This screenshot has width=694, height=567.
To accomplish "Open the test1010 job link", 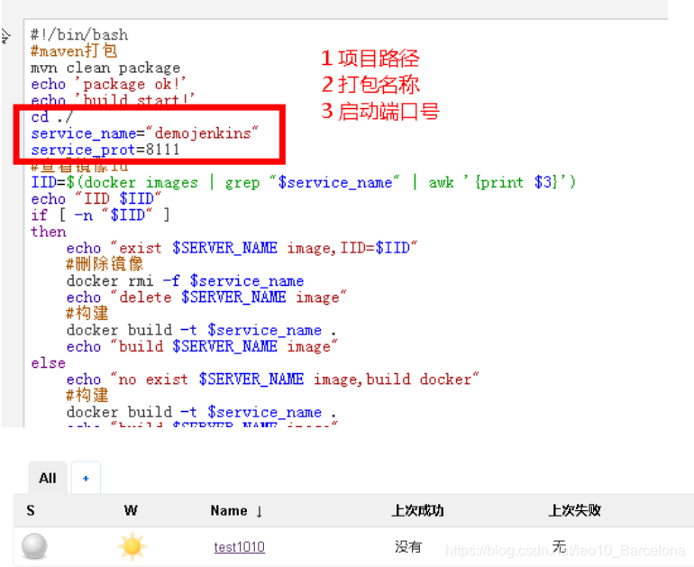I will point(239,547).
